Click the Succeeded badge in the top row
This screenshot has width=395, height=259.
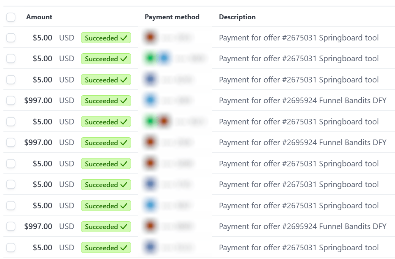pos(106,38)
